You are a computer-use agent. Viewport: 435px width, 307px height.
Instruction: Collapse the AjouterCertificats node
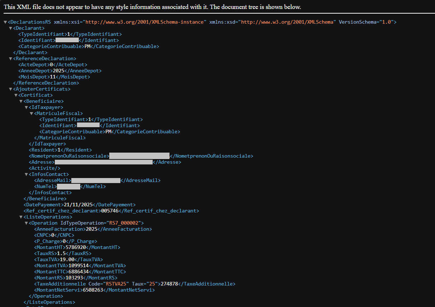[x=10, y=89]
